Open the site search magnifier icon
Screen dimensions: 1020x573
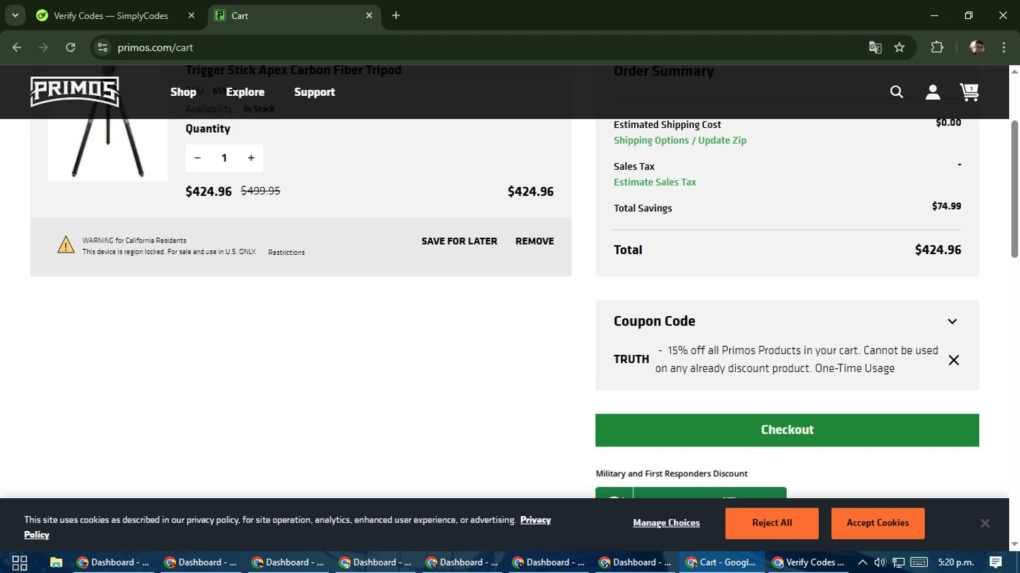click(896, 92)
